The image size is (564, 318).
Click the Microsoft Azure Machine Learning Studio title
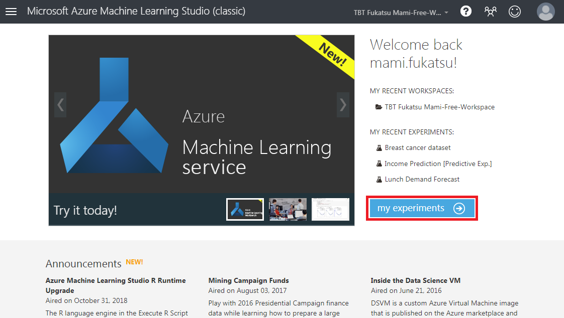point(136,11)
